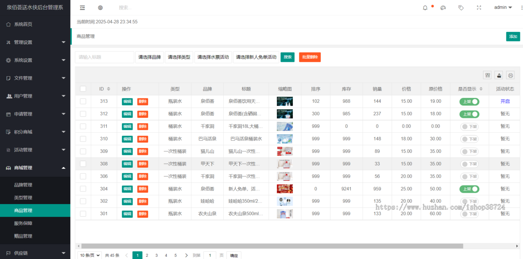Click the export icon in table toolbar

[x=499, y=75]
